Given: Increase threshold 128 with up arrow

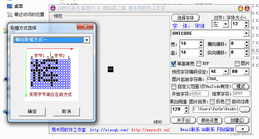Looking at the screenshot, I should pyautogui.click(x=186, y=108).
